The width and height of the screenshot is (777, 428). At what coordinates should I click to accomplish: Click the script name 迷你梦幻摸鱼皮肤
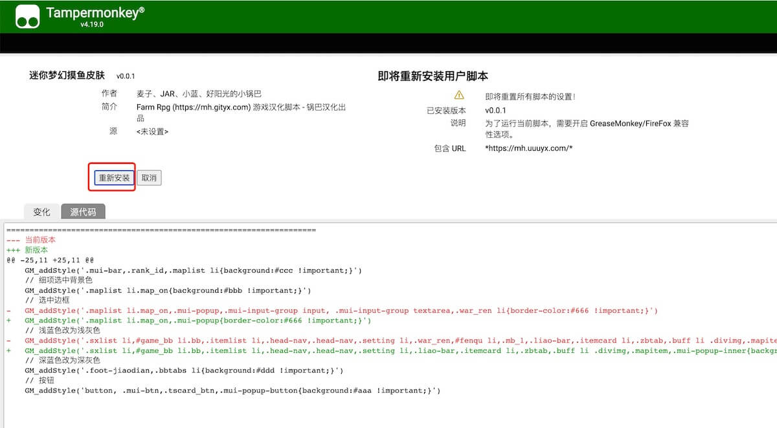[67, 75]
